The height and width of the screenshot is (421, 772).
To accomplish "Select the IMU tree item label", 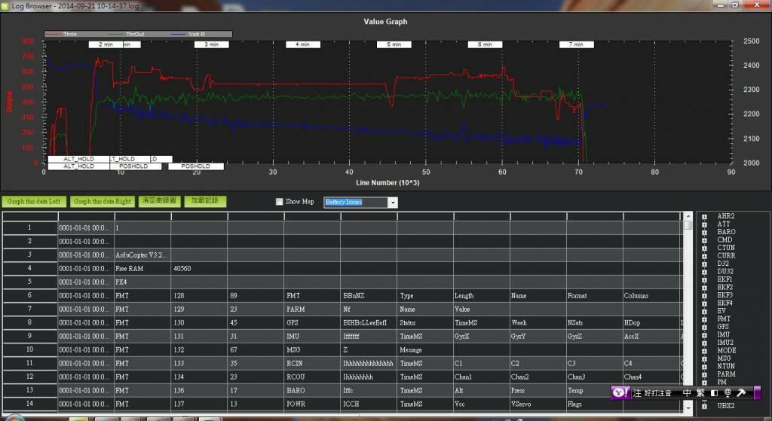I will tap(723, 334).
